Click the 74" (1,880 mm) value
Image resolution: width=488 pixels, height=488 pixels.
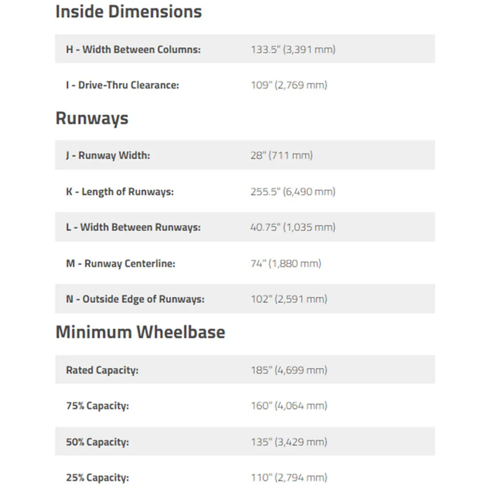click(286, 264)
